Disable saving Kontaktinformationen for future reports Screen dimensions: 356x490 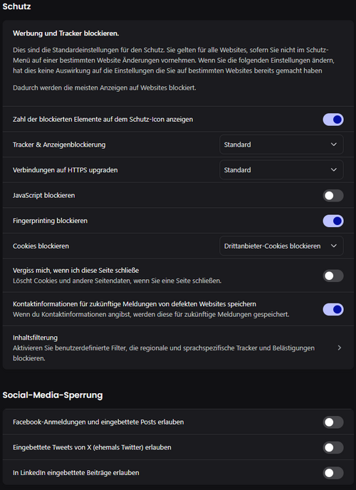[x=333, y=309]
